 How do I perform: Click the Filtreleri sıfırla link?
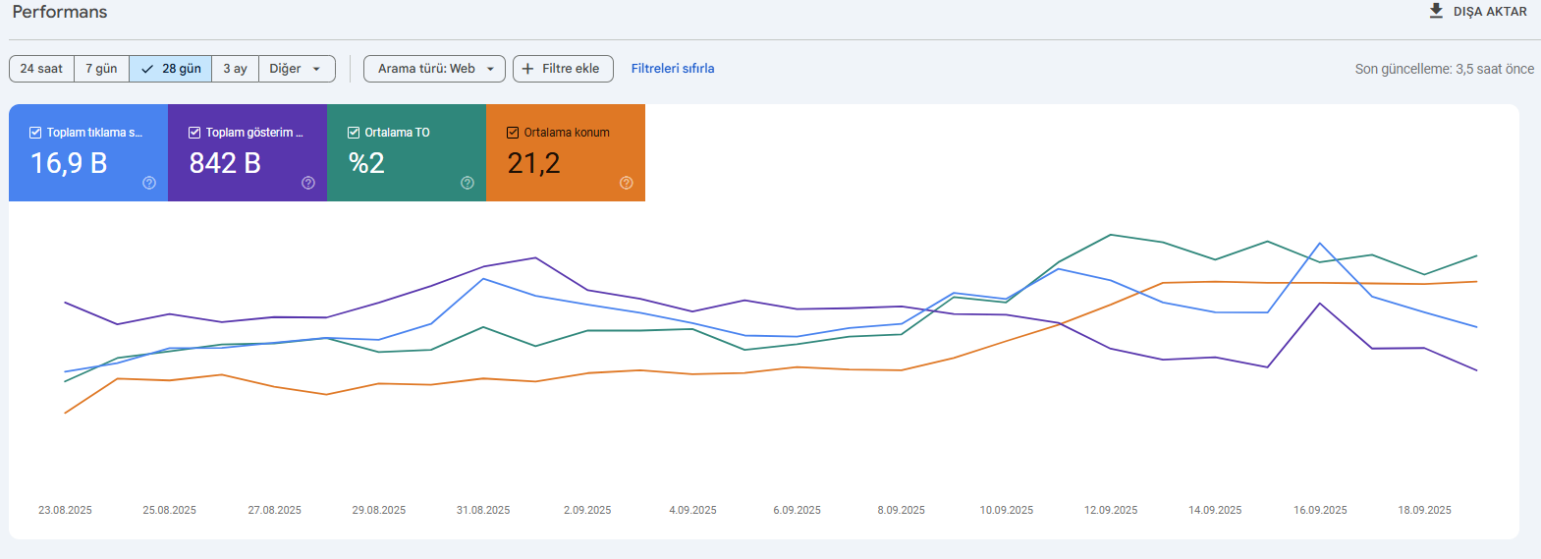point(673,69)
